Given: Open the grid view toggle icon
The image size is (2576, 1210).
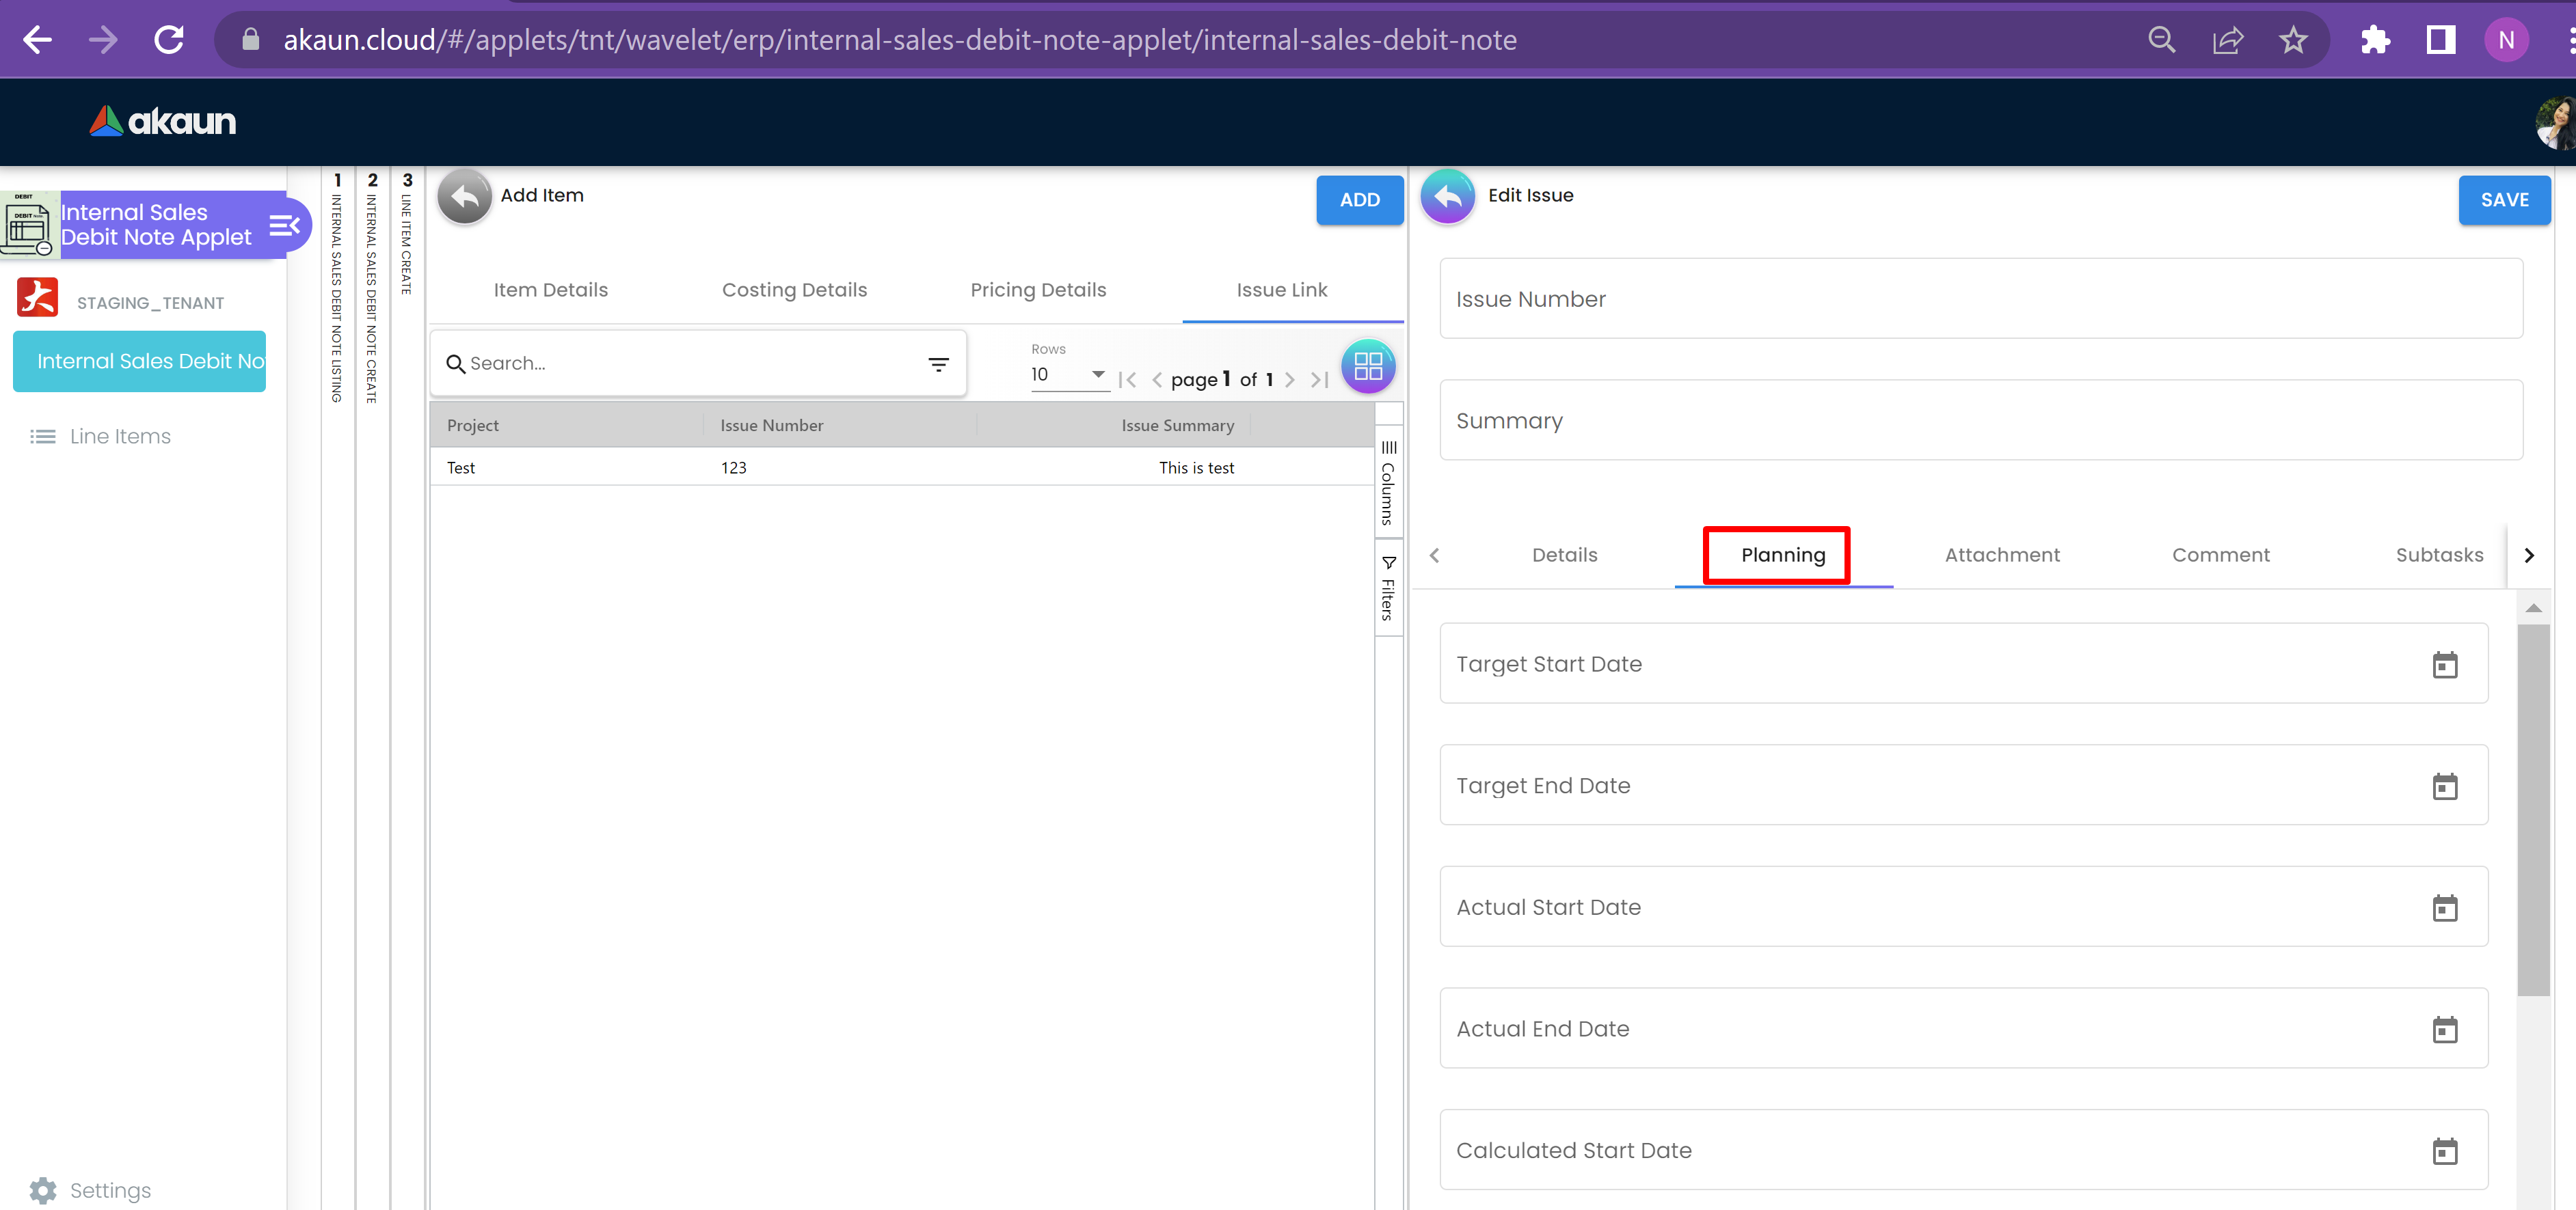Looking at the screenshot, I should (1367, 367).
